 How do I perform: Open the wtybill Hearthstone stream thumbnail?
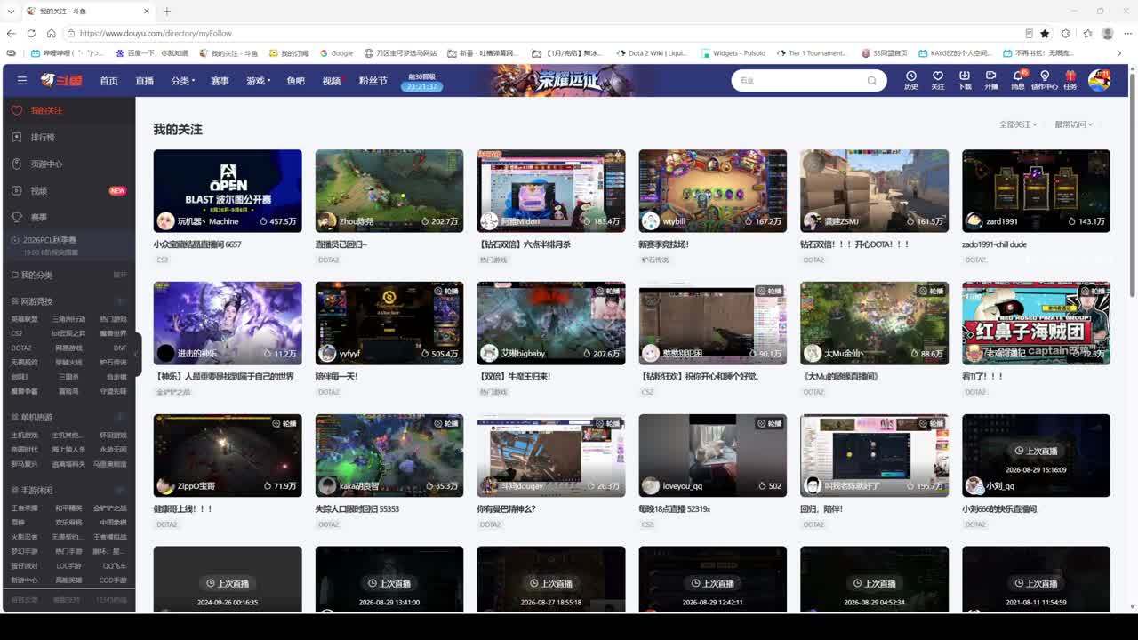[712, 191]
